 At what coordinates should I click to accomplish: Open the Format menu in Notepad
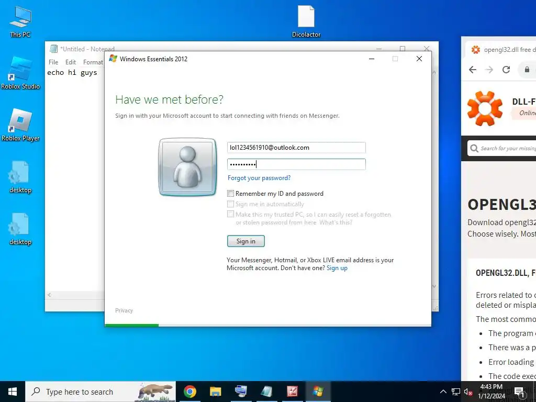[x=93, y=62]
